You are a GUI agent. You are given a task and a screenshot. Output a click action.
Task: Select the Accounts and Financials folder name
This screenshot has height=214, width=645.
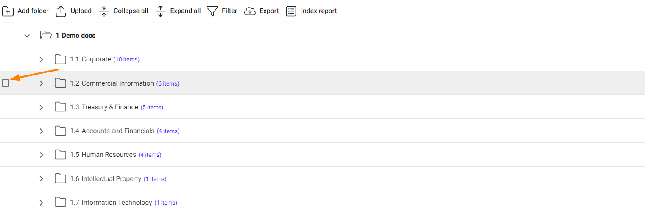point(118,131)
